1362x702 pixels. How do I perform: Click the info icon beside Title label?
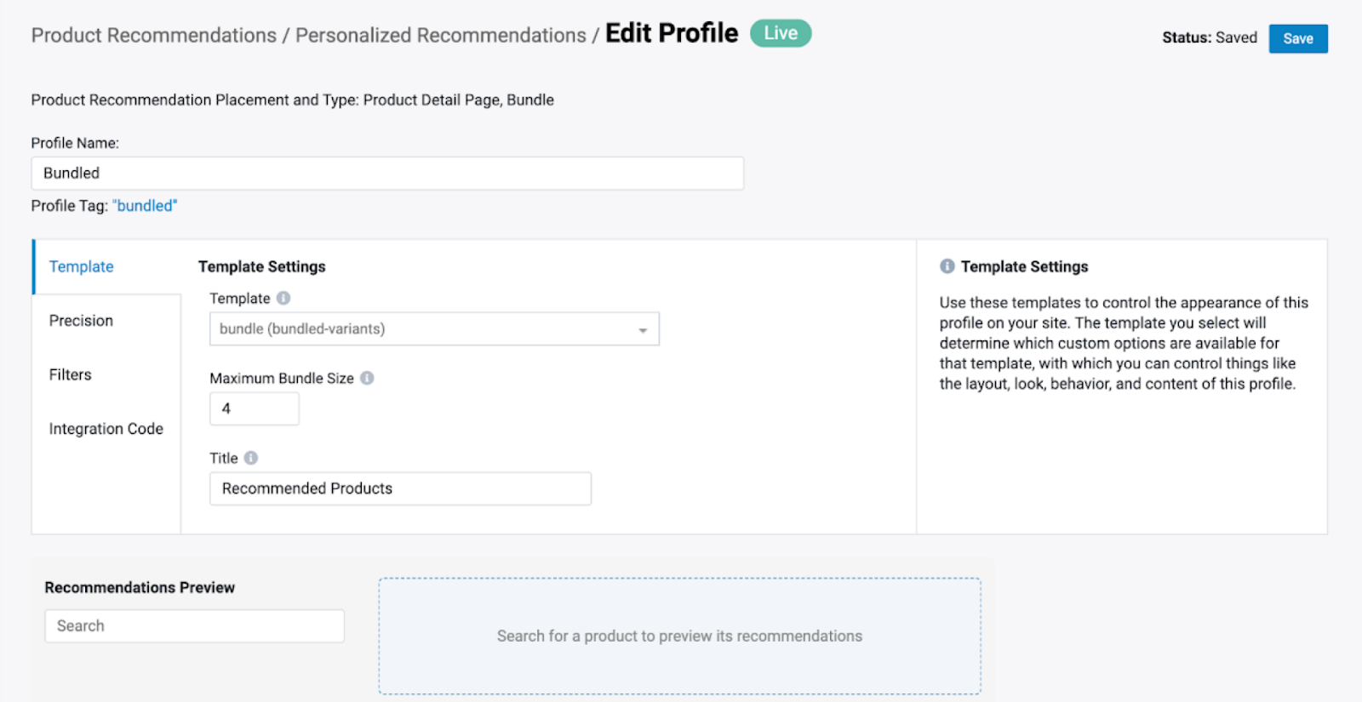coord(251,458)
